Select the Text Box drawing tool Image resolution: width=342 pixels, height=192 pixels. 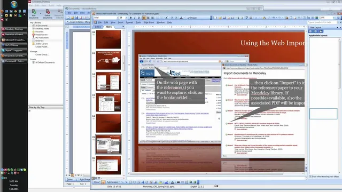point(139,182)
